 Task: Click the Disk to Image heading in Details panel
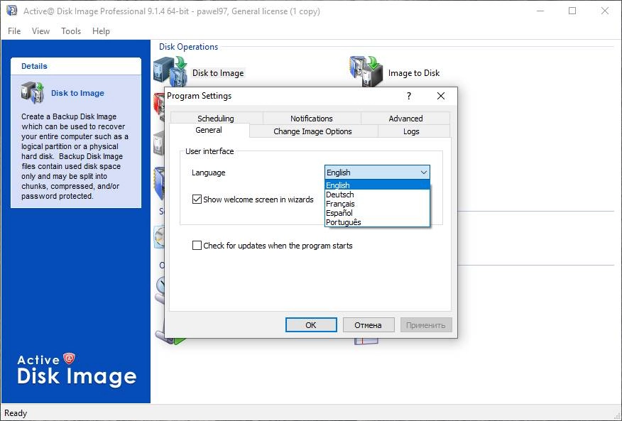click(x=78, y=93)
